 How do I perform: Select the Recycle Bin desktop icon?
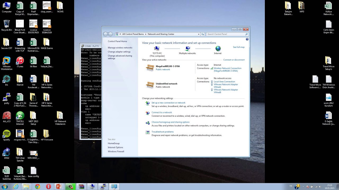(7, 26)
